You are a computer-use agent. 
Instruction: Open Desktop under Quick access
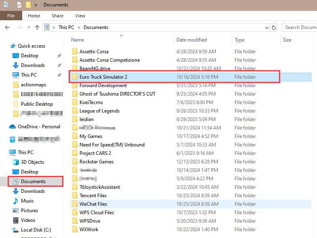pyautogui.click(x=29, y=56)
